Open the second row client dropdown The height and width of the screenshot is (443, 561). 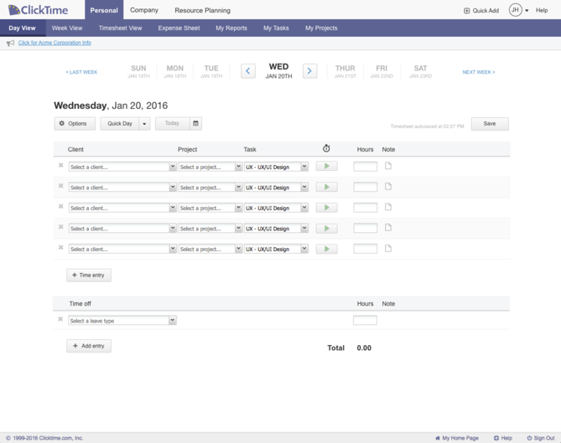[x=122, y=188]
